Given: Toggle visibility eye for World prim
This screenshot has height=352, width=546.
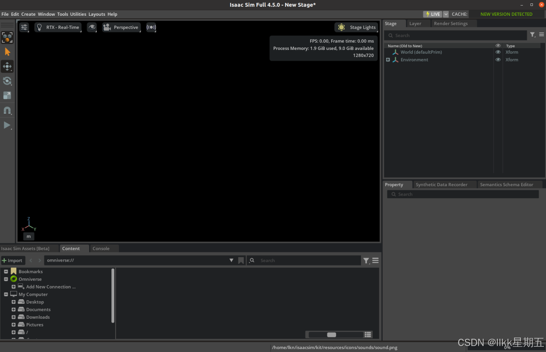Looking at the screenshot, I should pyautogui.click(x=498, y=52).
